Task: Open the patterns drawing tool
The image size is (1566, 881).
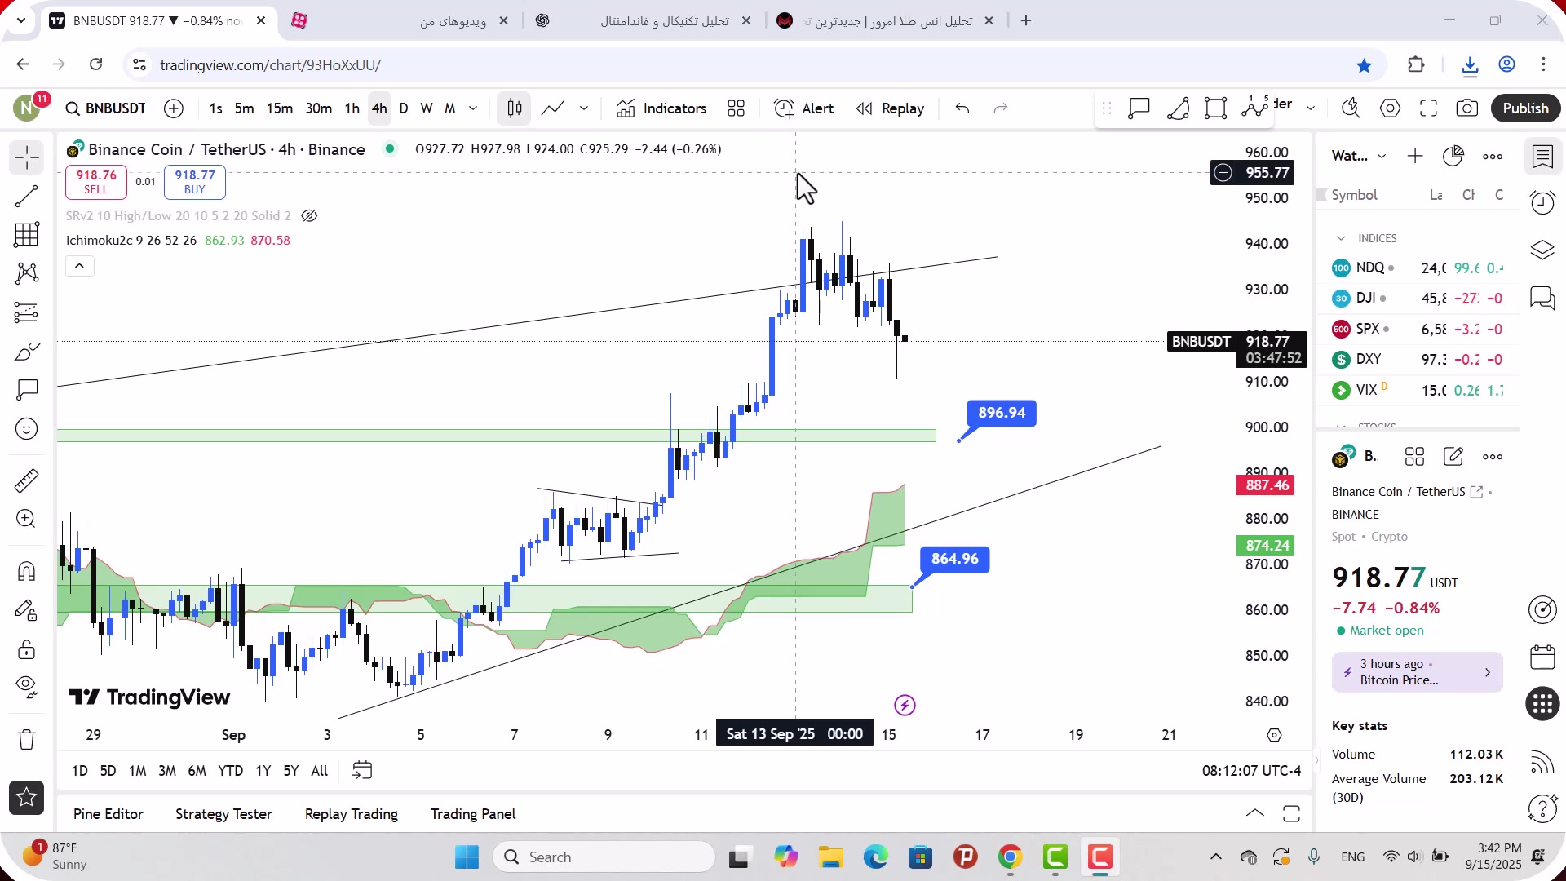Action: pyautogui.click(x=27, y=273)
